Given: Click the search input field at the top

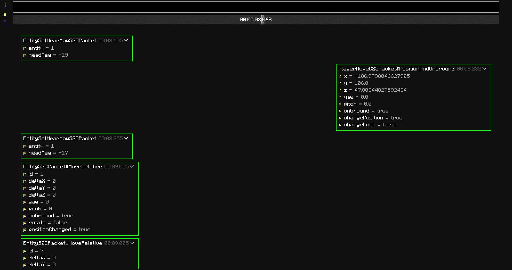Looking at the screenshot, I should [256, 7].
